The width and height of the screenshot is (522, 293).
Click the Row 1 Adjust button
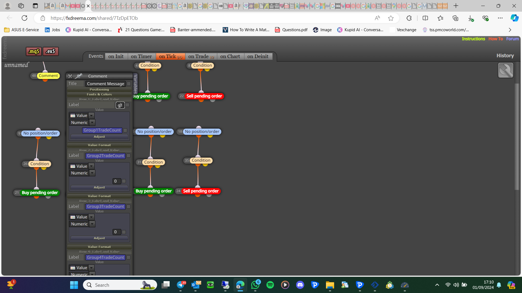coord(99,137)
